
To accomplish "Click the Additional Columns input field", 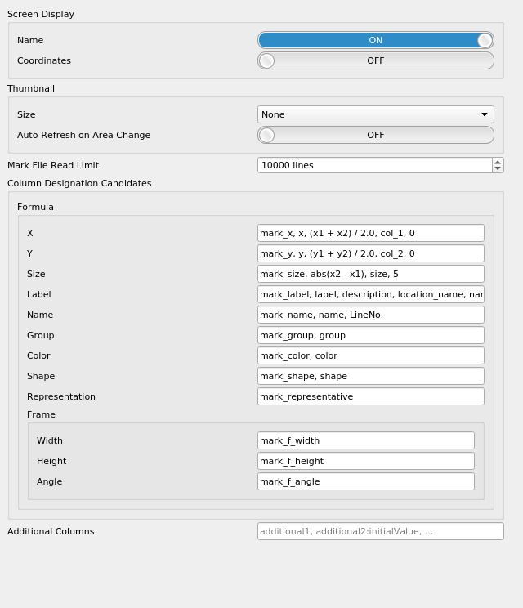I will 381,531.
